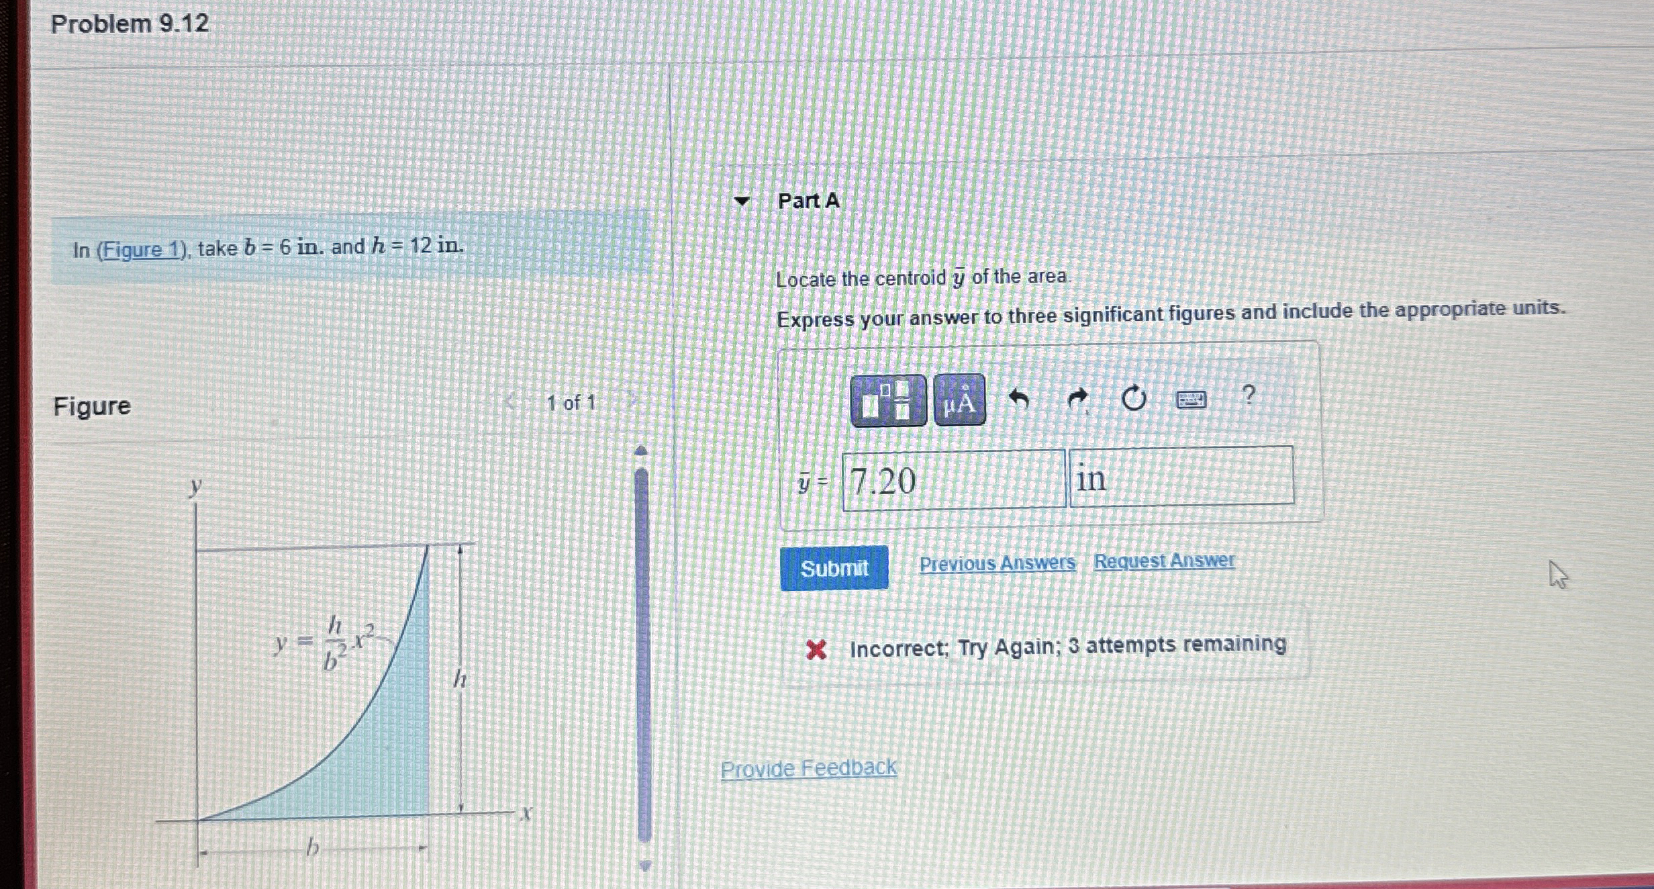The image size is (1654, 889).
Task: Open the Previous Answers link
Action: coord(997,563)
